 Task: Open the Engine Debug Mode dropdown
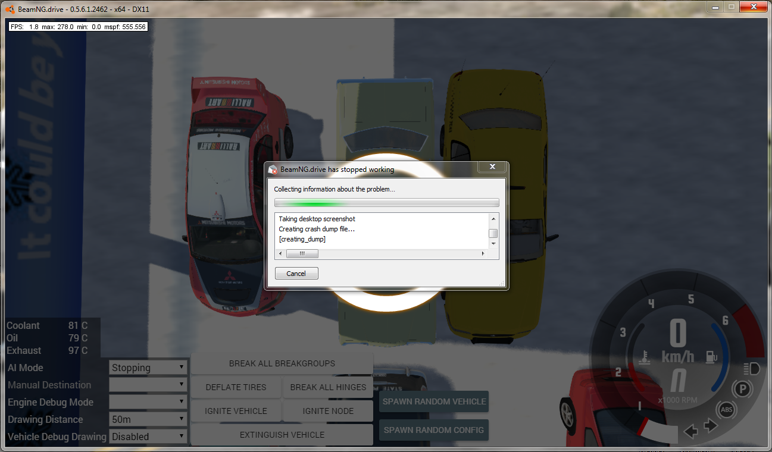148,402
